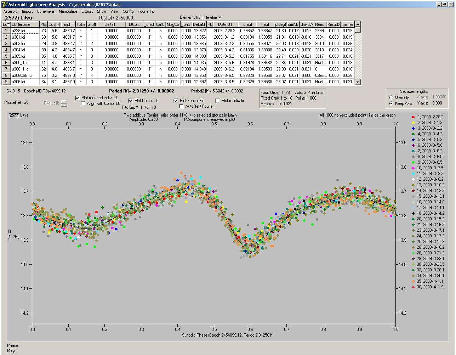Click legend swatch for 3; 2009- 3- 2.2
The width and height of the screenshot is (456, 355).
coord(413,128)
